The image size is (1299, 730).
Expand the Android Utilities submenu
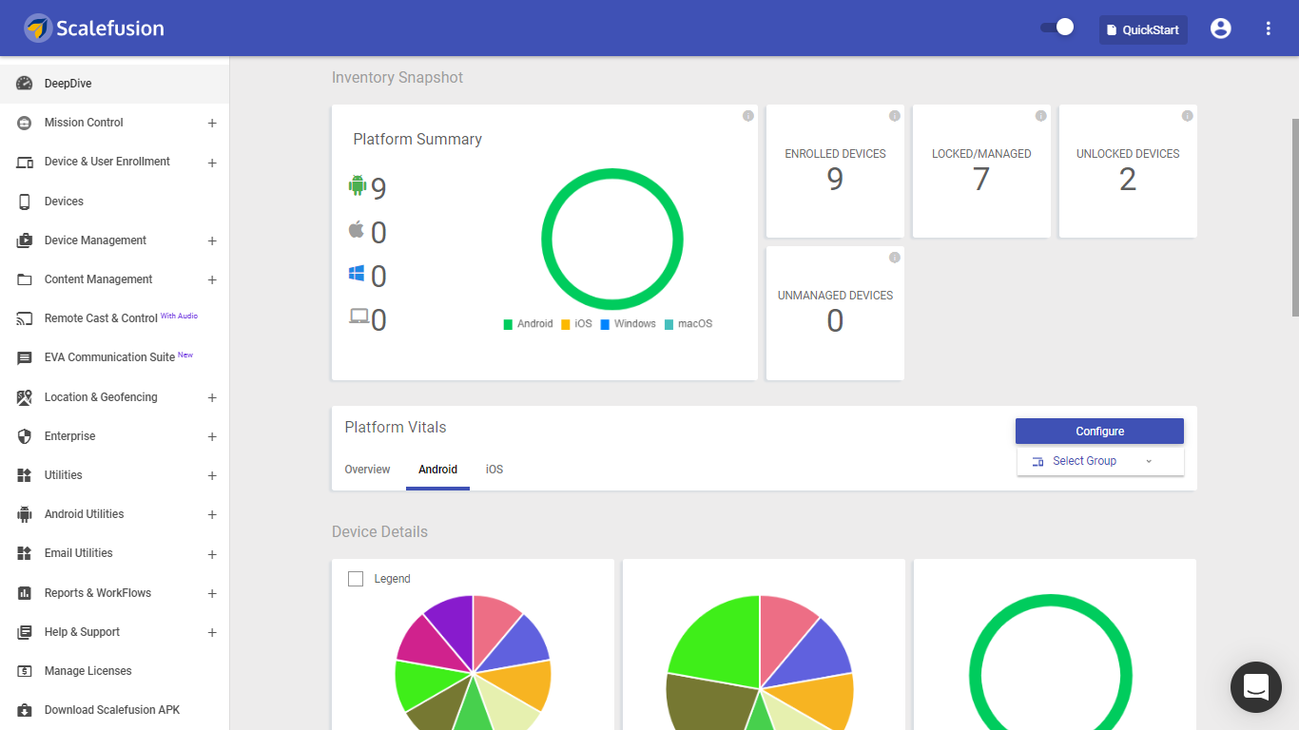[x=212, y=515]
